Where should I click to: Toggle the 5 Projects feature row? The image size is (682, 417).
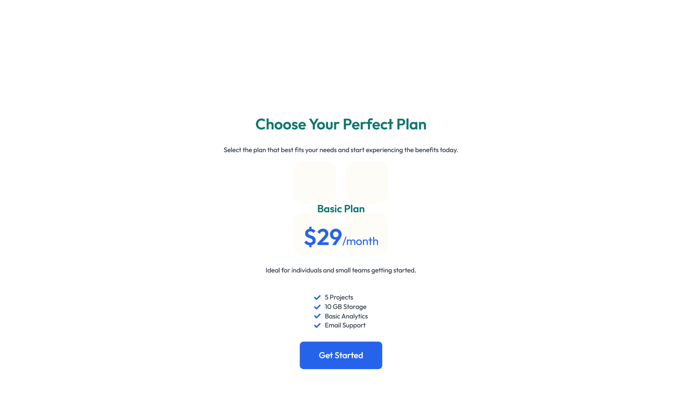point(339,297)
